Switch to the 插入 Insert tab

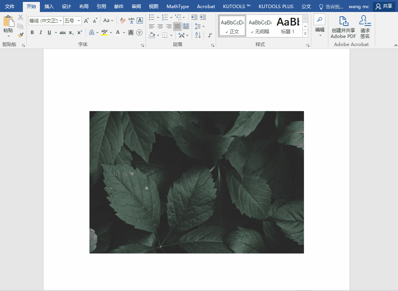coord(49,6)
